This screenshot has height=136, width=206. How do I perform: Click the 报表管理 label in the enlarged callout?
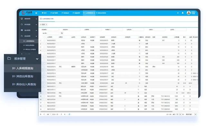[x=20, y=59]
